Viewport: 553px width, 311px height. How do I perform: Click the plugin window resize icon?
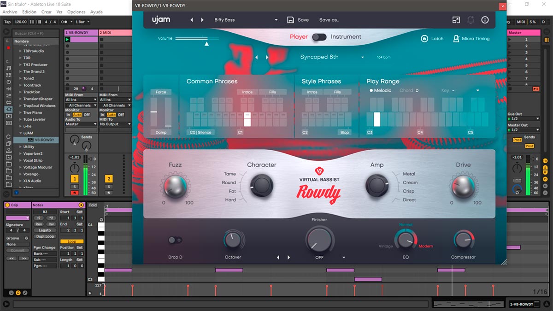[x=456, y=20]
